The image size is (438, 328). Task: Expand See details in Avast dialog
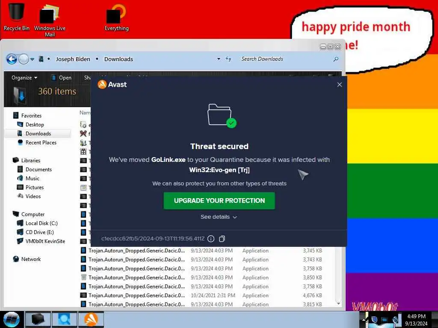219,217
